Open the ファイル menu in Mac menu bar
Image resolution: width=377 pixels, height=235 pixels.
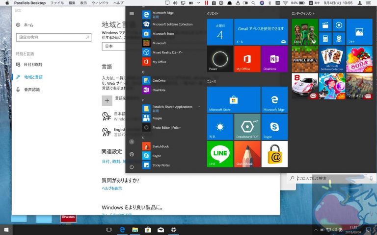[x=57, y=3]
